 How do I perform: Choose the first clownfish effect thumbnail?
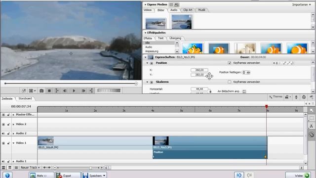[193, 48]
